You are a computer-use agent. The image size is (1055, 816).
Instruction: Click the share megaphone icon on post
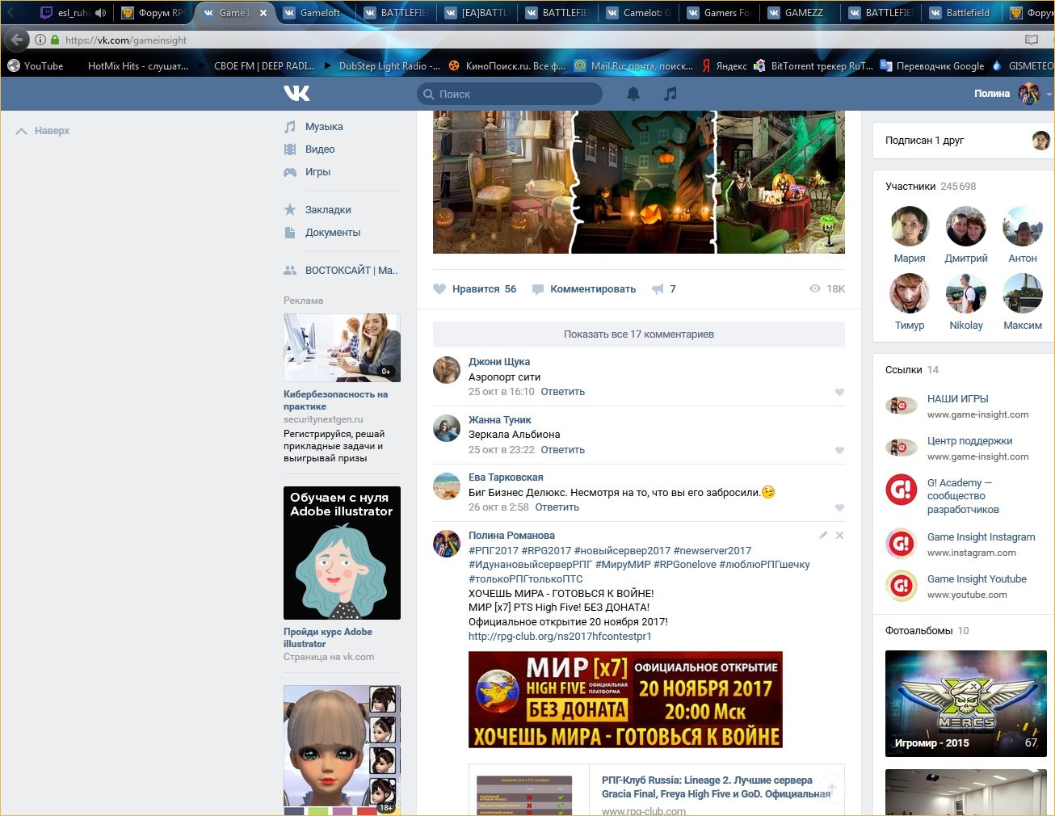[x=658, y=289]
